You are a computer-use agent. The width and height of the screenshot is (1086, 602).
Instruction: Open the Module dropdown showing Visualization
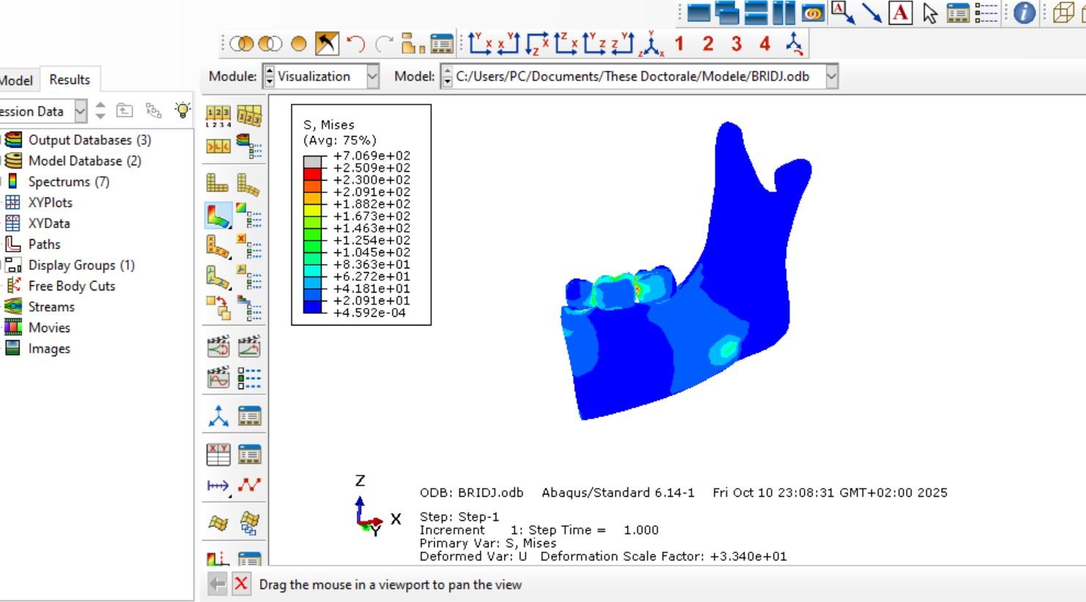pyautogui.click(x=372, y=76)
